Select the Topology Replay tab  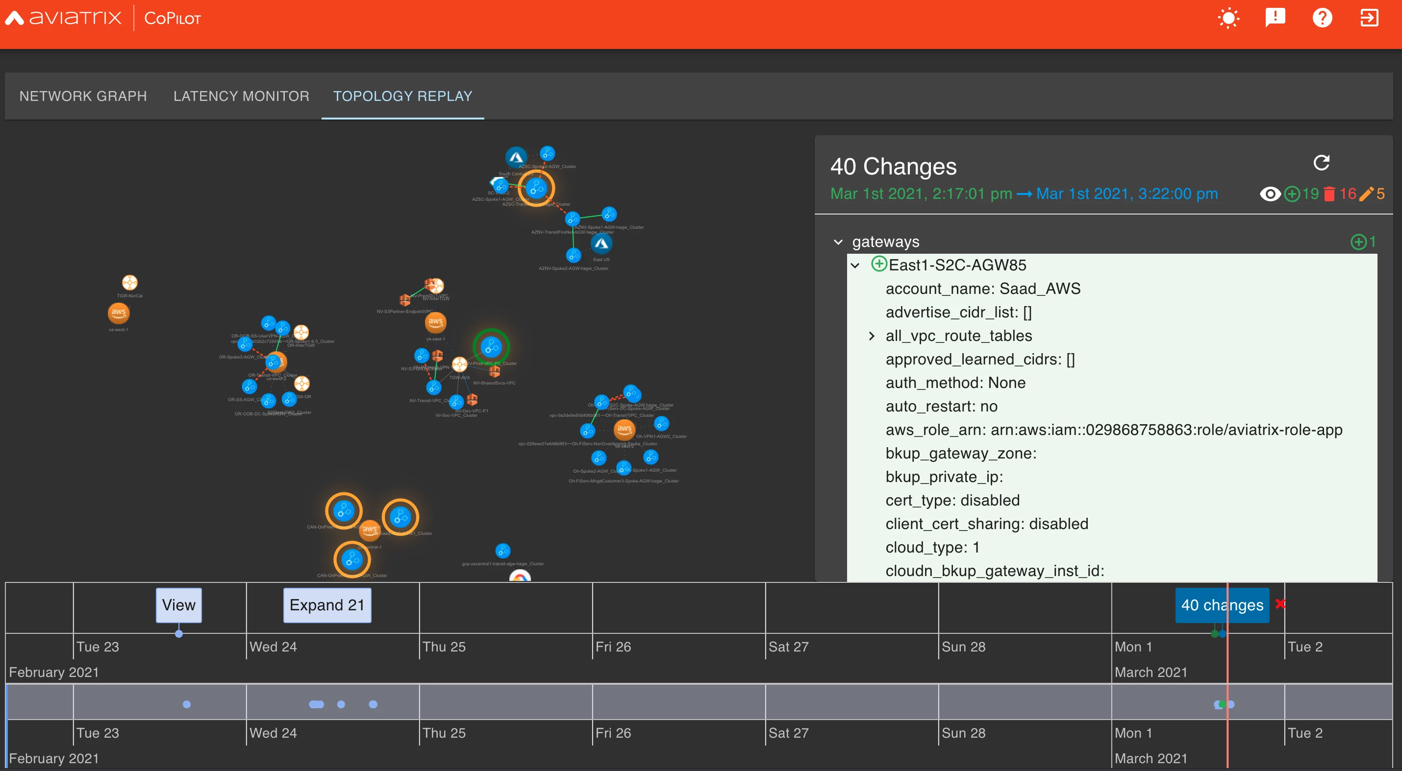point(403,96)
